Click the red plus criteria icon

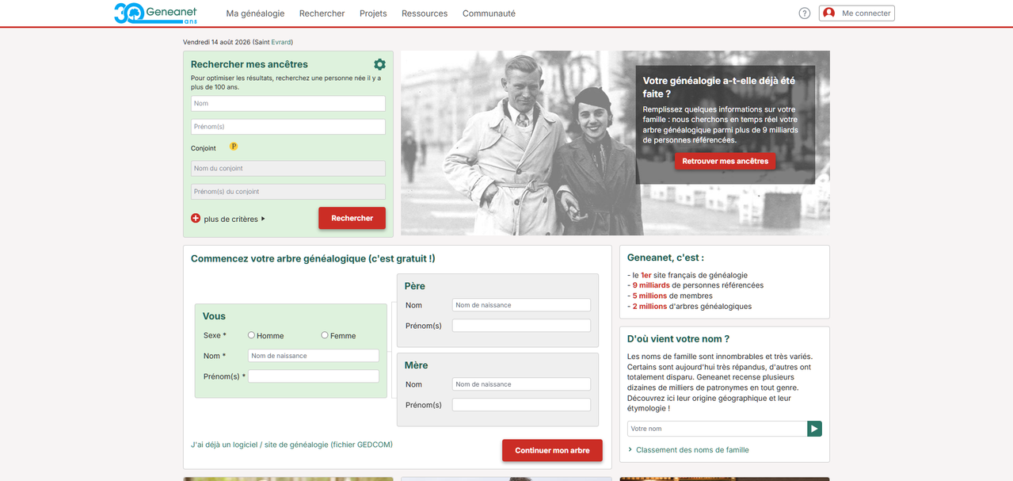[x=196, y=218]
